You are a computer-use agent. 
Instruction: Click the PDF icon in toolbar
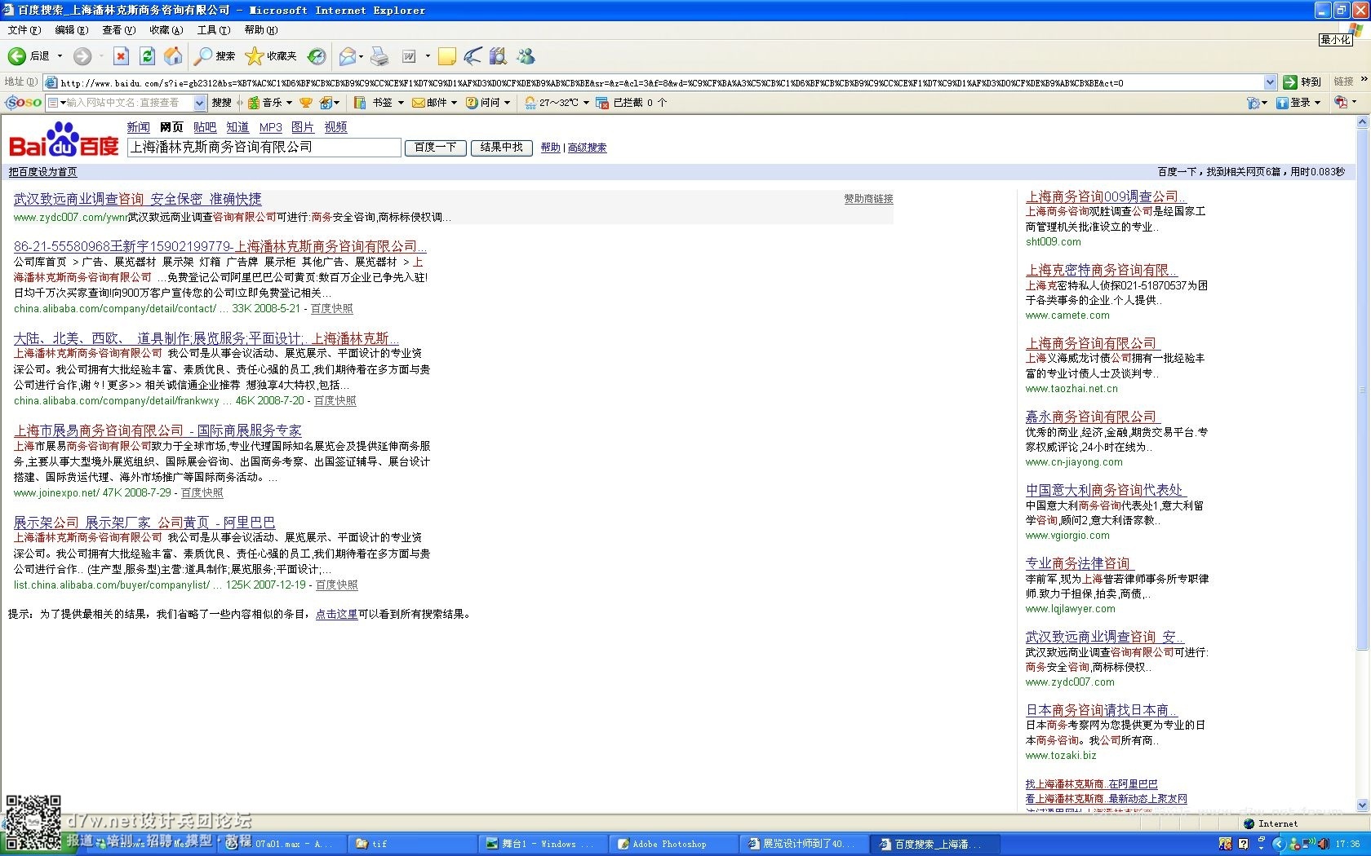pos(1340,103)
